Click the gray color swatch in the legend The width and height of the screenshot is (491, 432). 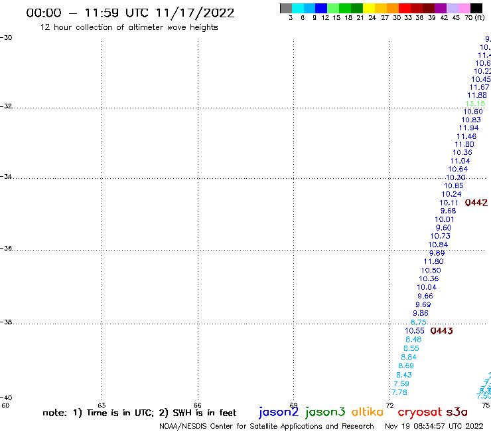pyautogui.click(x=286, y=8)
